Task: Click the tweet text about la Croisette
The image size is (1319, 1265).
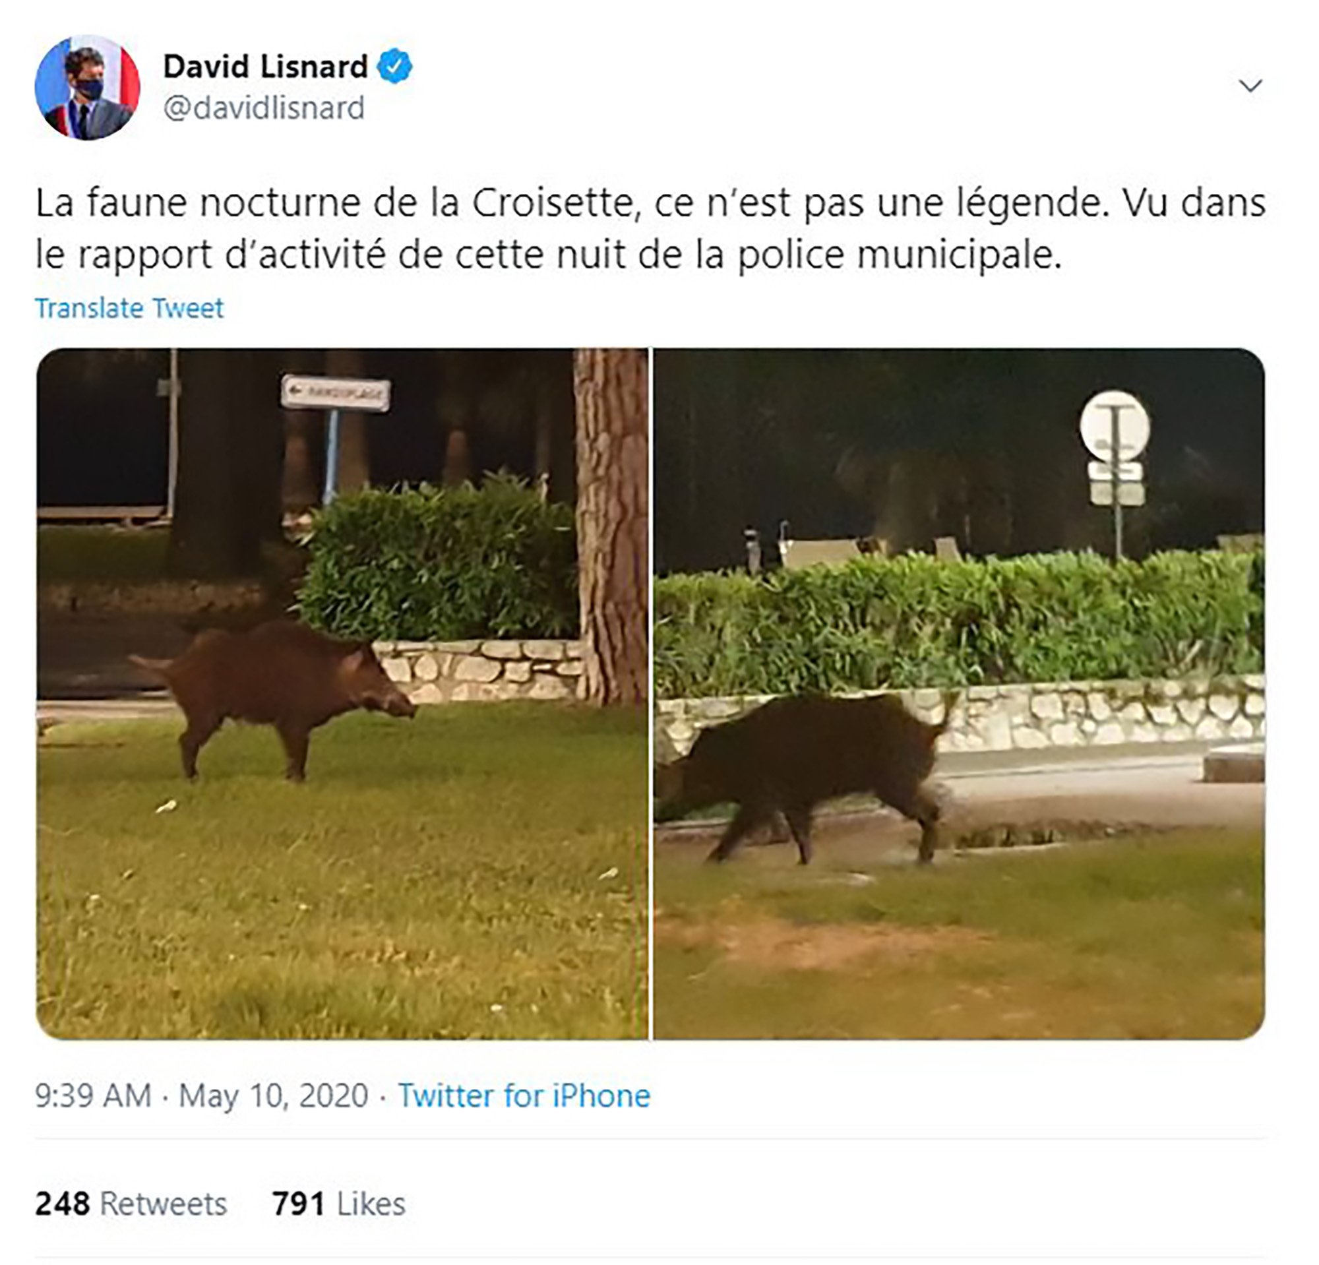Action: [650, 229]
